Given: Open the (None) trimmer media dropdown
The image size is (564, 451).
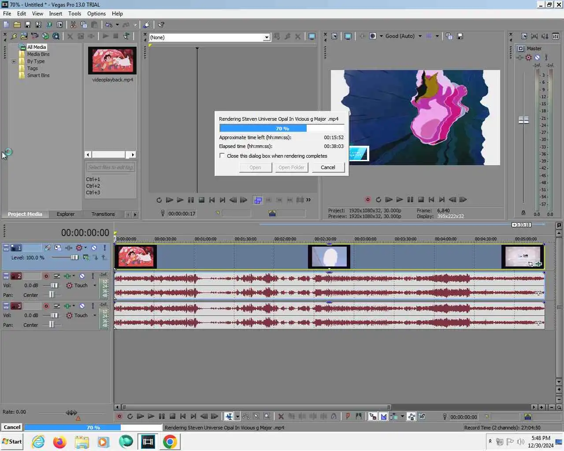Looking at the screenshot, I should (x=267, y=37).
